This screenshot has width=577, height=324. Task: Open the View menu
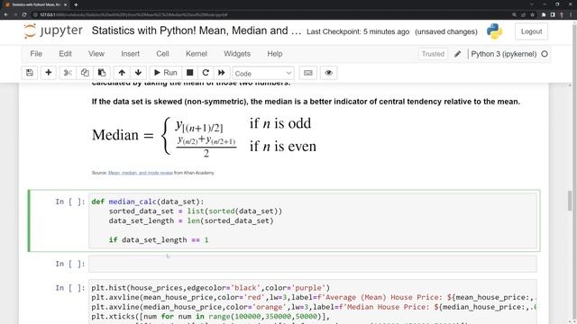96,54
